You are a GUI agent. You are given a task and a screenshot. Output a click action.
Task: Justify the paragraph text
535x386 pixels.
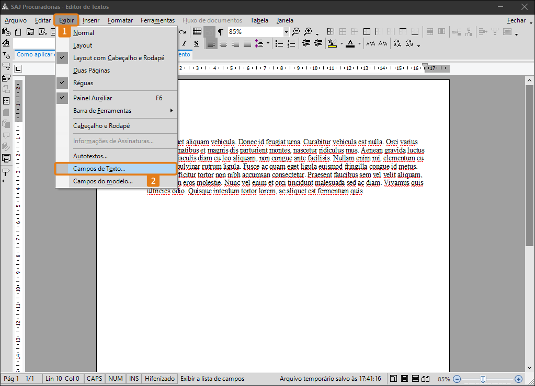(x=247, y=43)
